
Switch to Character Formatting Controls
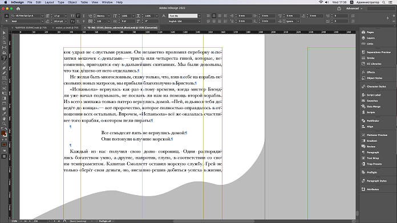pos(7,16)
